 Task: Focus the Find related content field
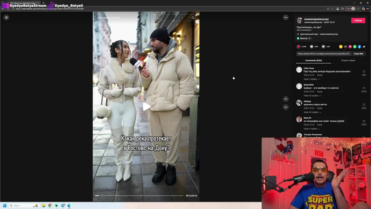pyautogui.click(x=142, y=18)
